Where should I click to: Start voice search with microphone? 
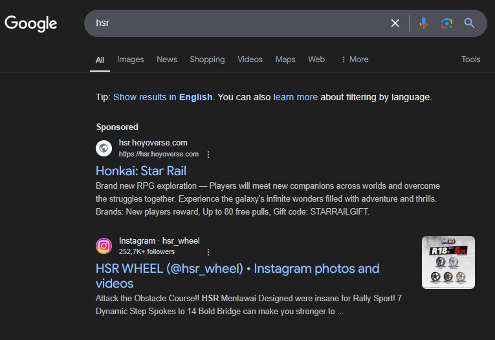[423, 23]
